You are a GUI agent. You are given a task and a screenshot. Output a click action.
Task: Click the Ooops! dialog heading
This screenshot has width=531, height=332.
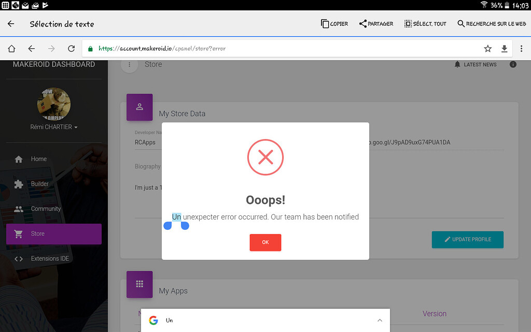click(x=265, y=200)
